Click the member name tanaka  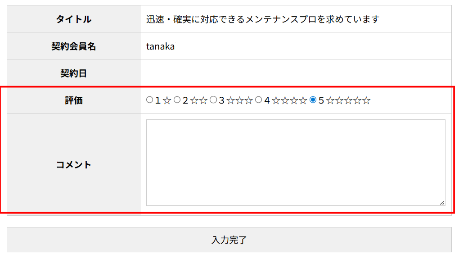pos(161,46)
